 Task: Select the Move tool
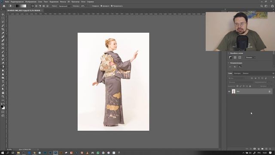[x=3, y=14]
